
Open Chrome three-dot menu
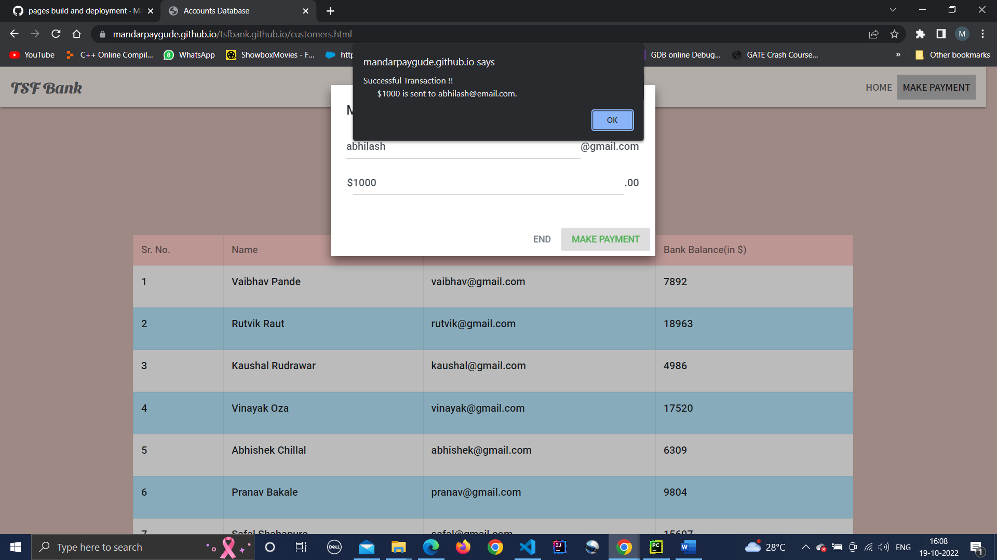pyautogui.click(x=982, y=34)
